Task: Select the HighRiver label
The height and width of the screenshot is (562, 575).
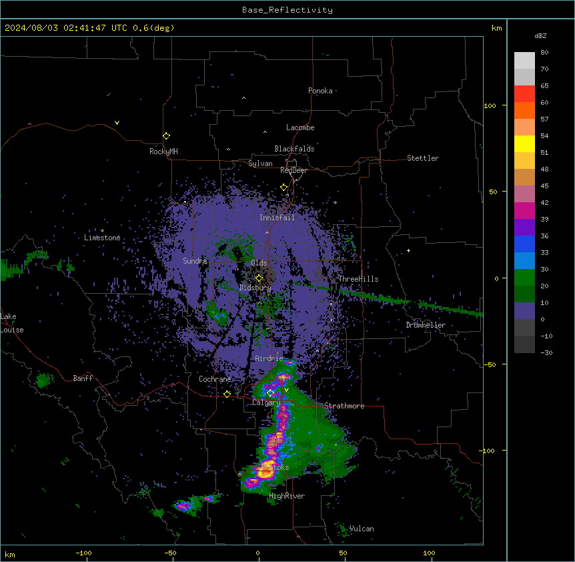Action: tap(287, 496)
